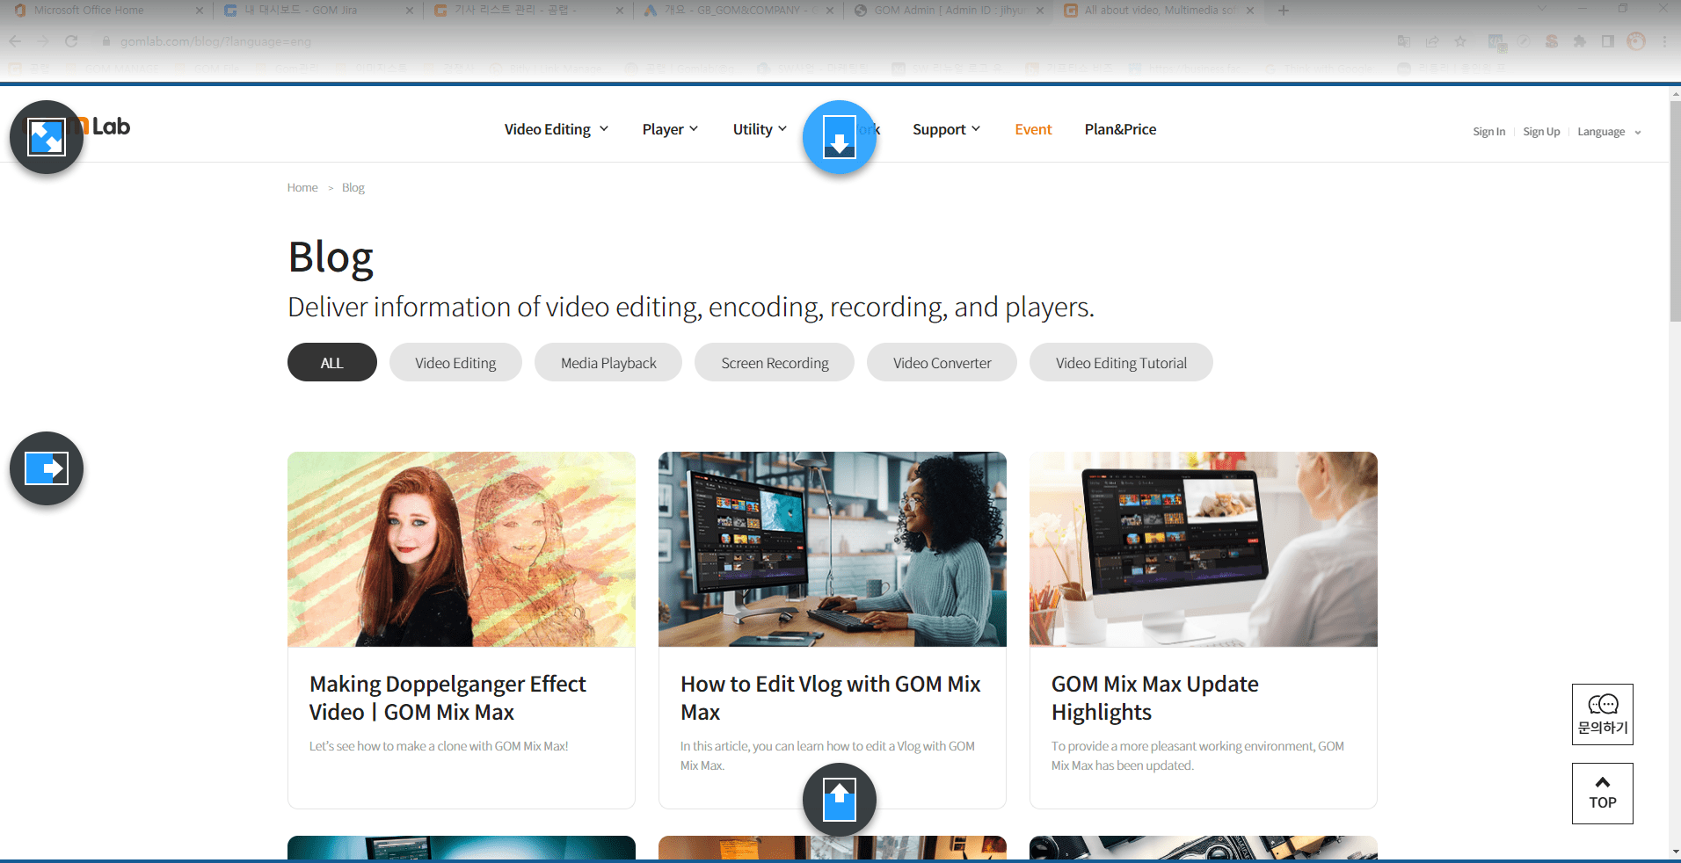The image size is (1681, 863).
Task: Click the right-arrow overlay icon on left edge
Action: pos(47,468)
